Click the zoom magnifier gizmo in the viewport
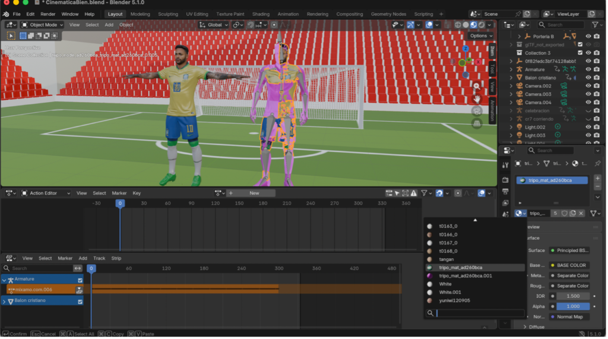The image size is (608, 339). 476,86
